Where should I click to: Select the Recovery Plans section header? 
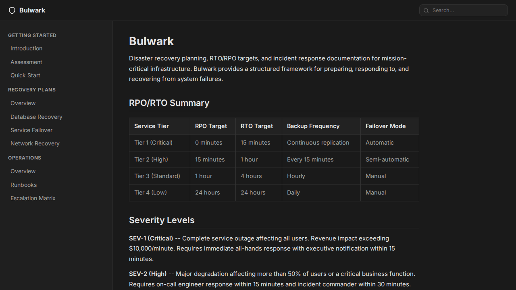tap(32, 89)
